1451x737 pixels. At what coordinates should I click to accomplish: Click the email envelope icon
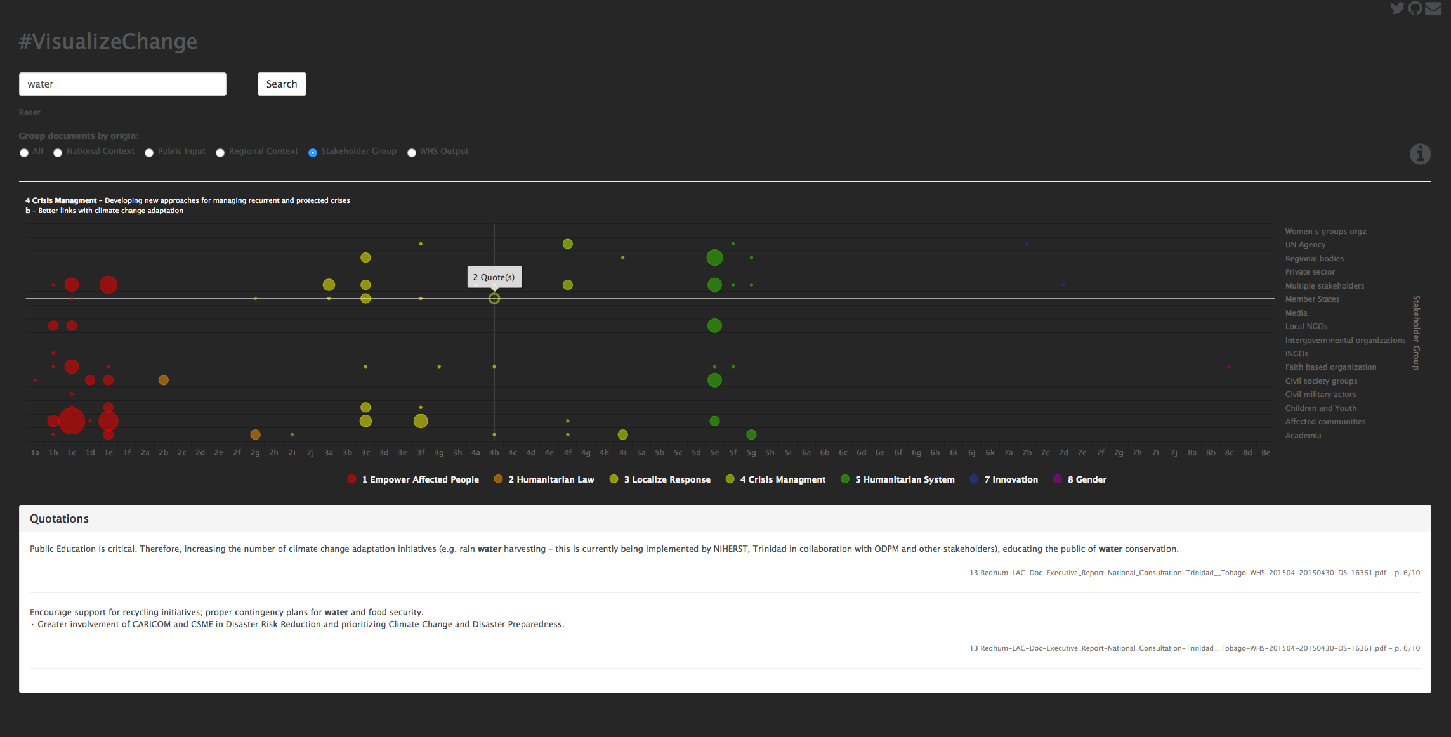coord(1433,8)
